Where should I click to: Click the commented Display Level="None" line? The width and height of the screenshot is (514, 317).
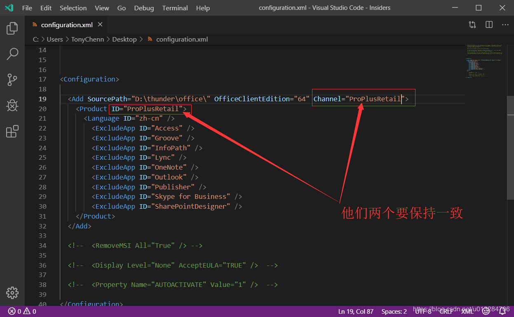(173, 265)
